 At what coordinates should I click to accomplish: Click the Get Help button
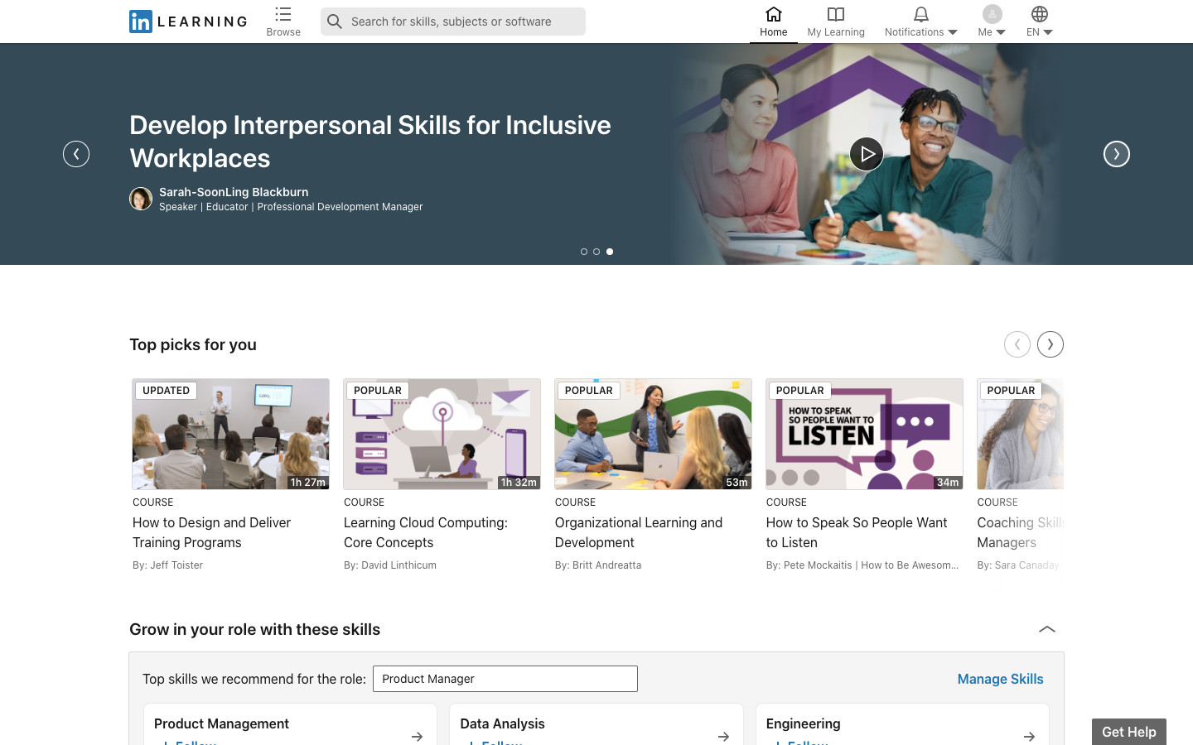coord(1128,732)
